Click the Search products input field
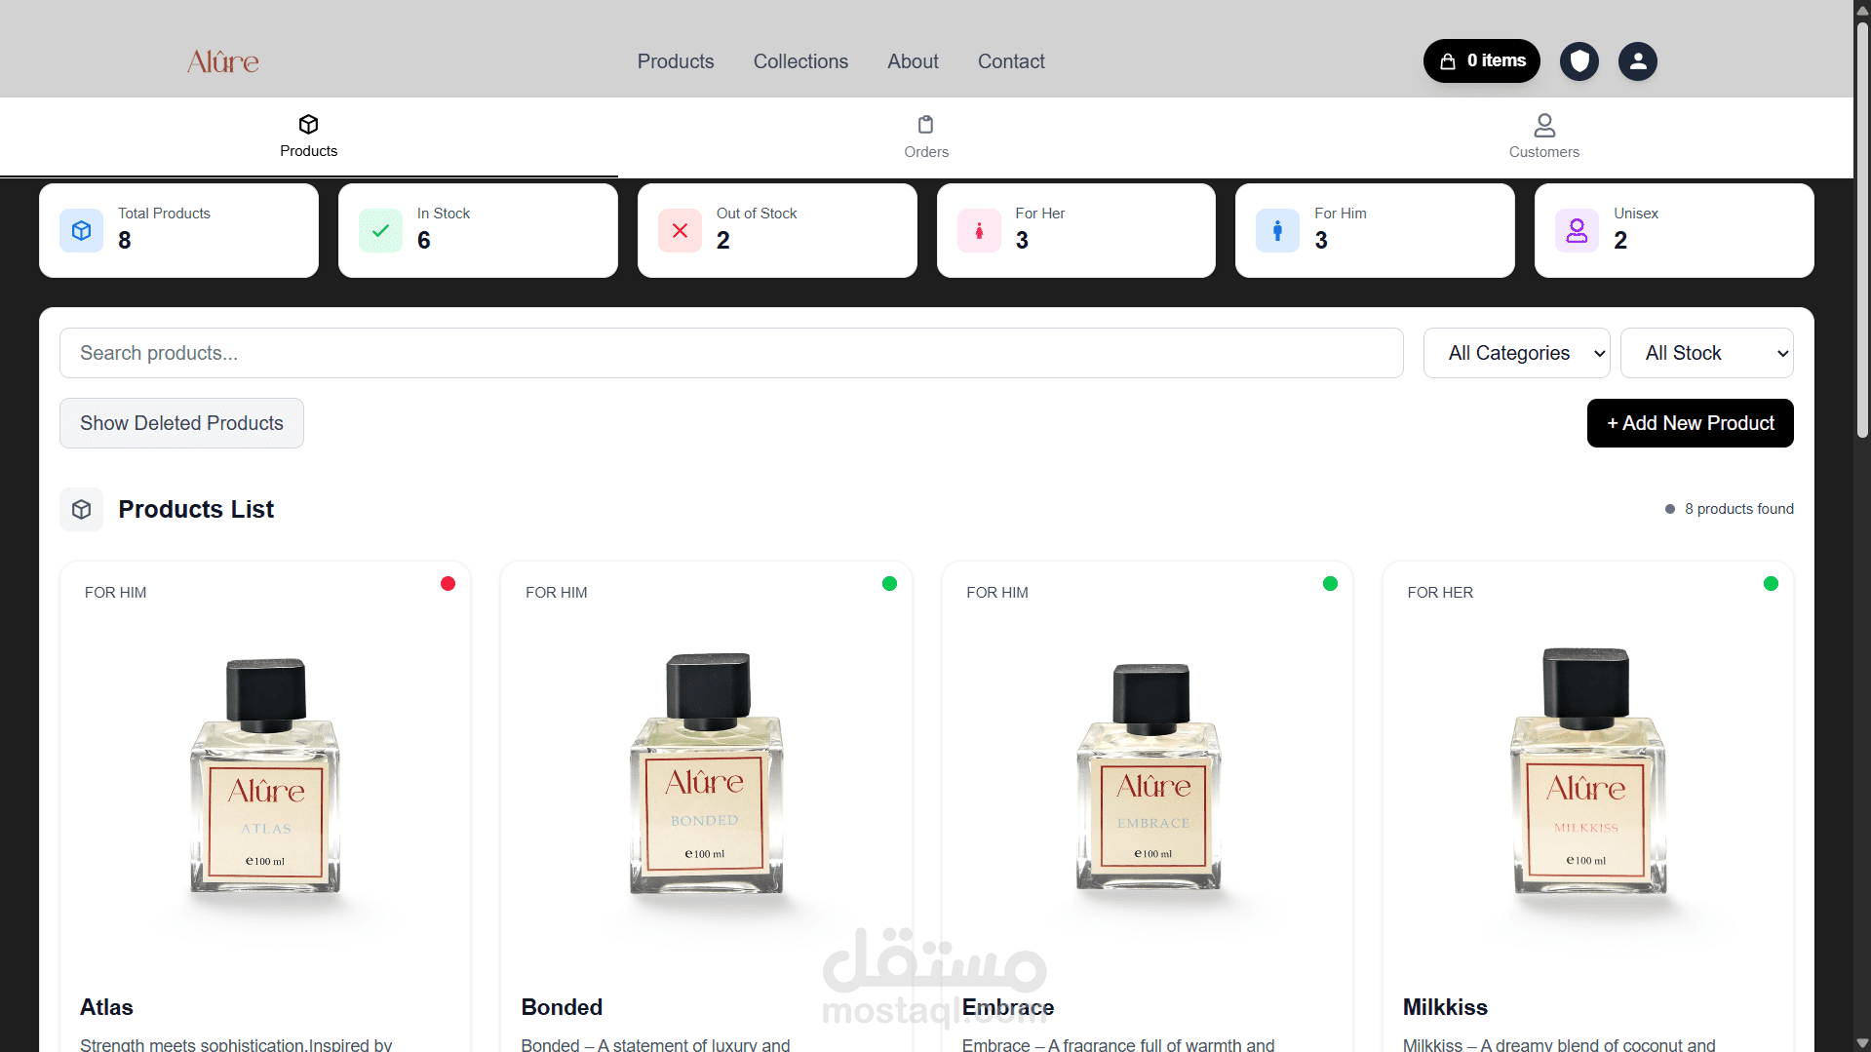The image size is (1871, 1052). (x=731, y=353)
